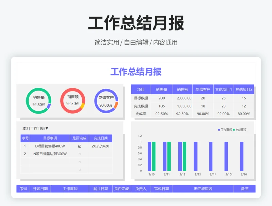Click the purple 工作总结月报 sheet title

point(136,72)
